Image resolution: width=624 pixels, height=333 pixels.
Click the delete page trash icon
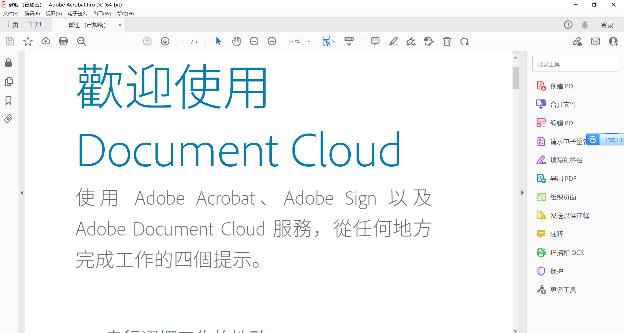click(447, 41)
